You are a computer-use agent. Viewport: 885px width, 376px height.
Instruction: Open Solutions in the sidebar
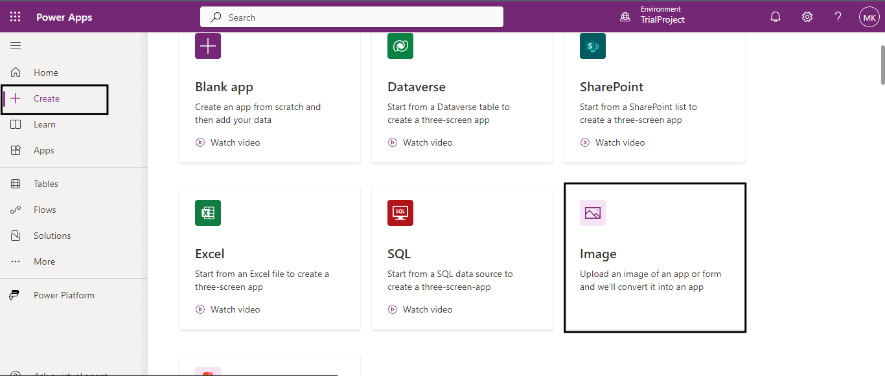pyautogui.click(x=52, y=236)
